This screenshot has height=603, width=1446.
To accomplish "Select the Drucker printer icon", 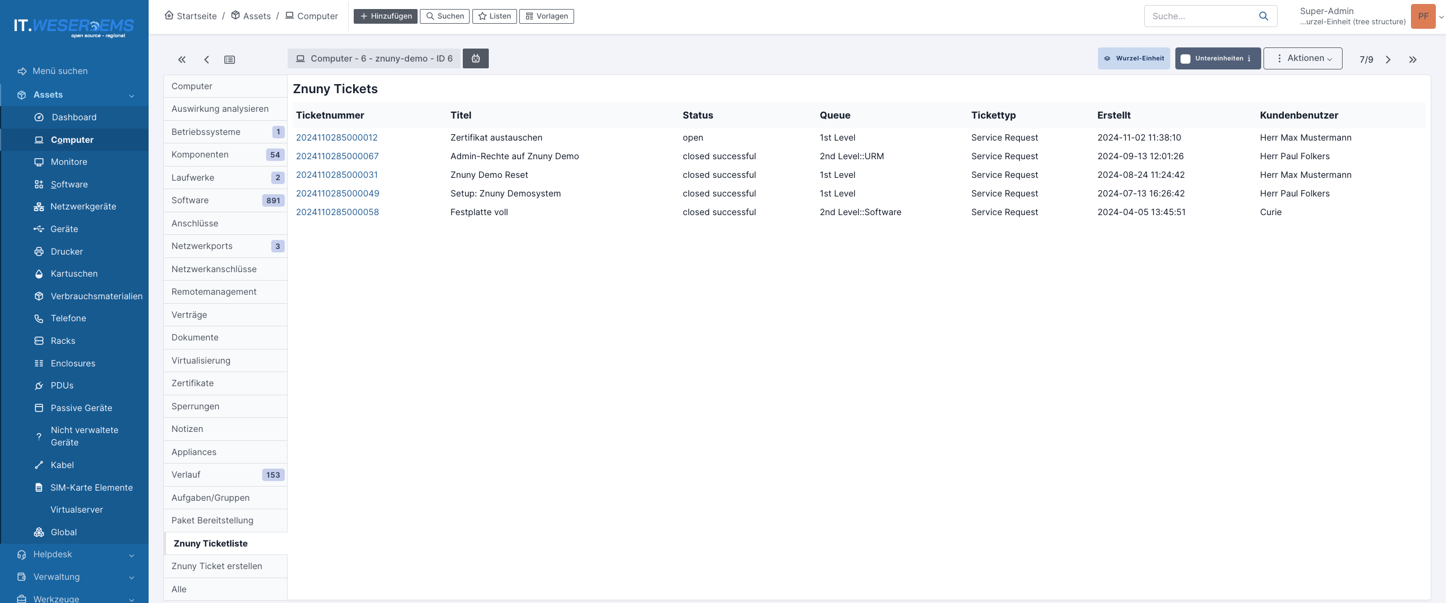I will pos(39,252).
